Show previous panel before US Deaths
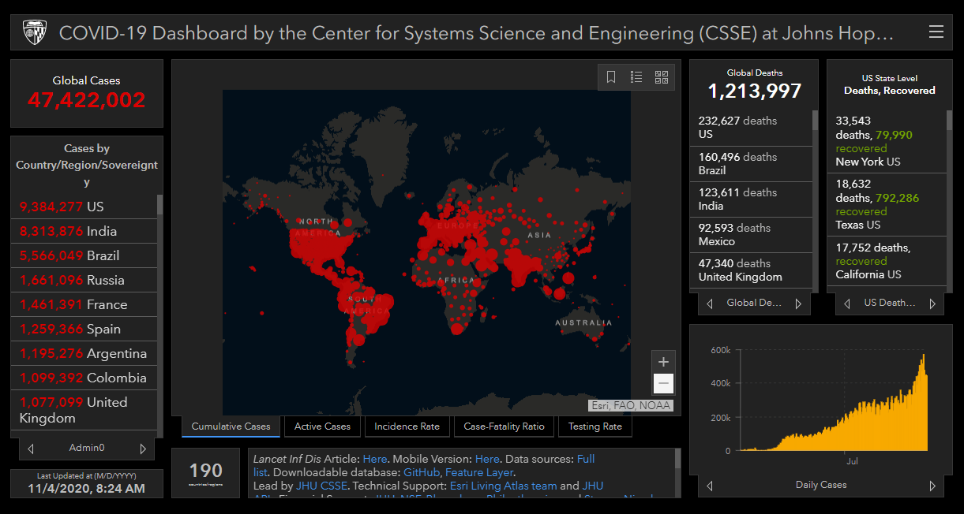 click(847, 304)
